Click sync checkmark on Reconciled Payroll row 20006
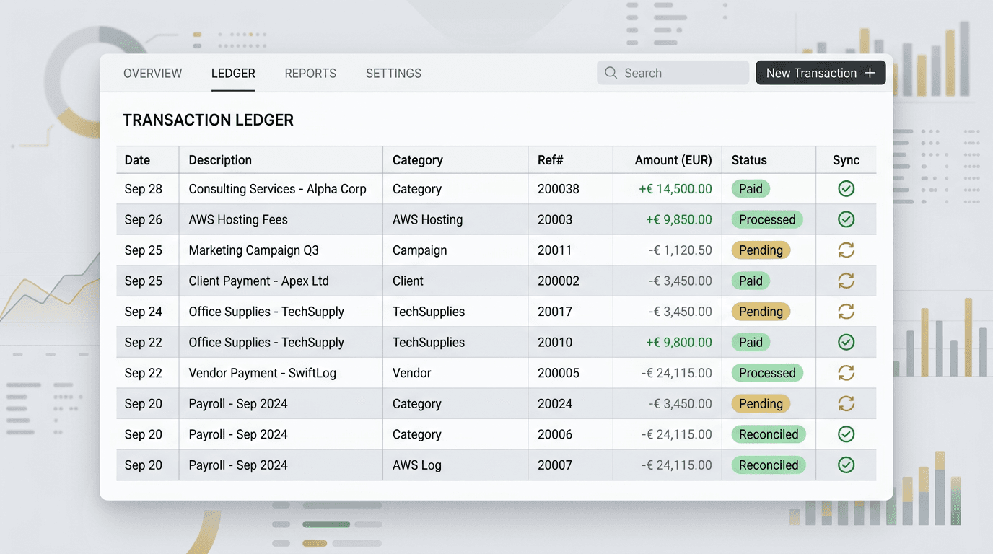The height and width of the screenshot is (554, 993). click(845, 434)
